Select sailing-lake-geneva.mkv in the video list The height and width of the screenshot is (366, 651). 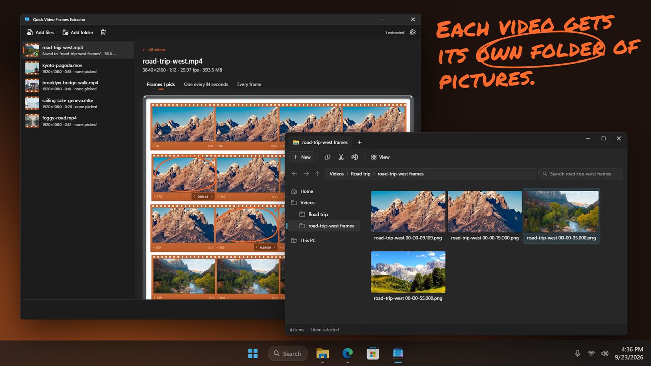[x=78, y=103]
